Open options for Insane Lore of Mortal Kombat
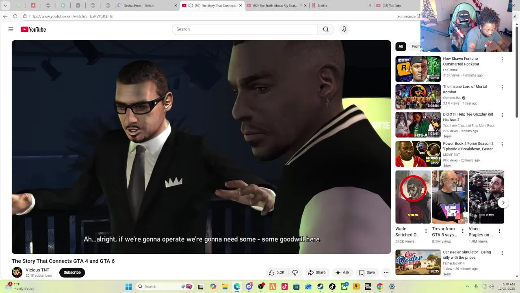 [x=502, y=87]
